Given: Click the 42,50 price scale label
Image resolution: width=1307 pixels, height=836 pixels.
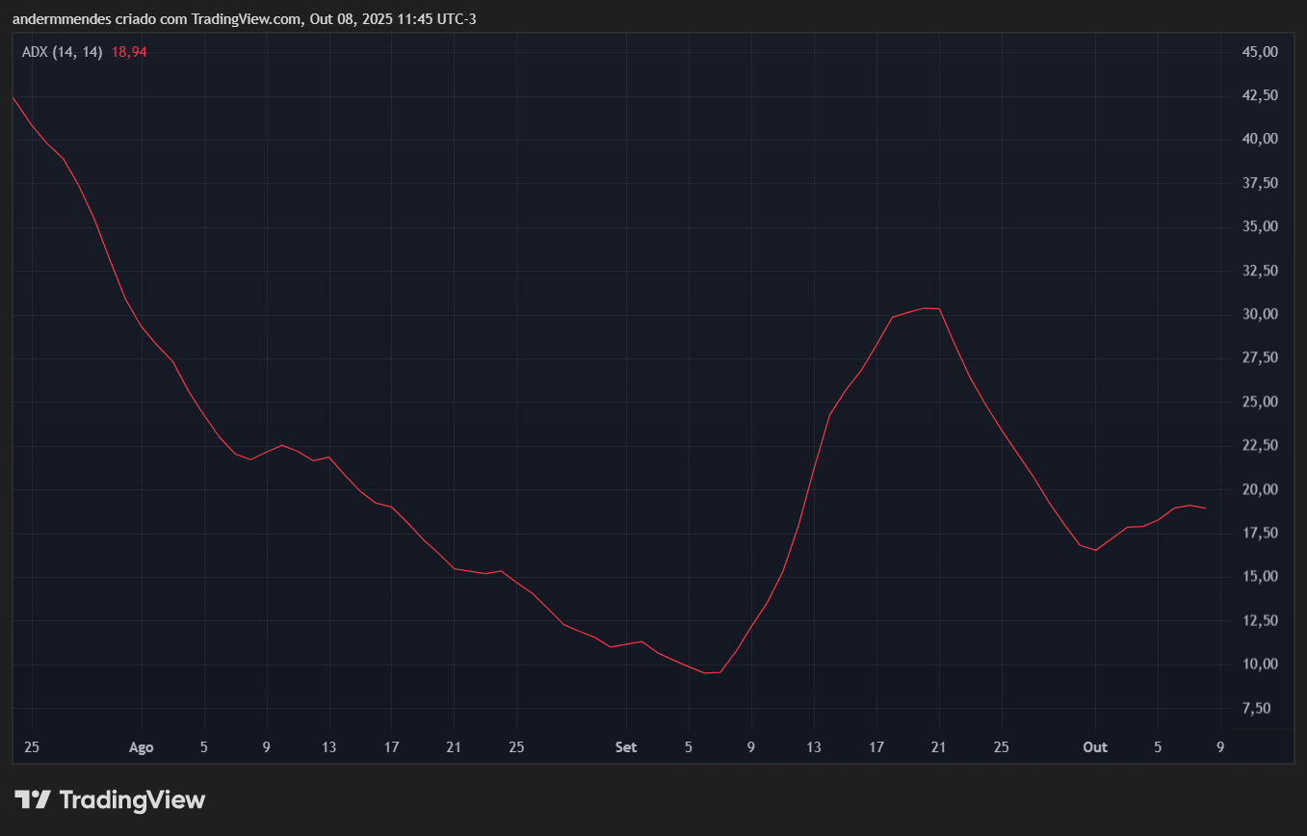Looking at the screenshot, I should point(1262,95).
